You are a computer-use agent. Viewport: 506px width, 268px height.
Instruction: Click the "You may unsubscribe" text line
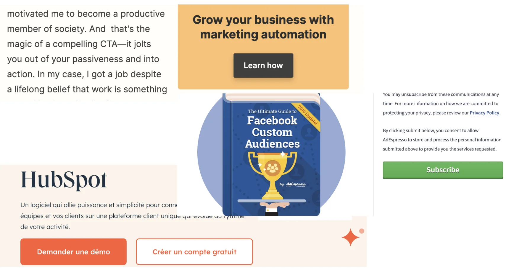[x=441, y=95]
